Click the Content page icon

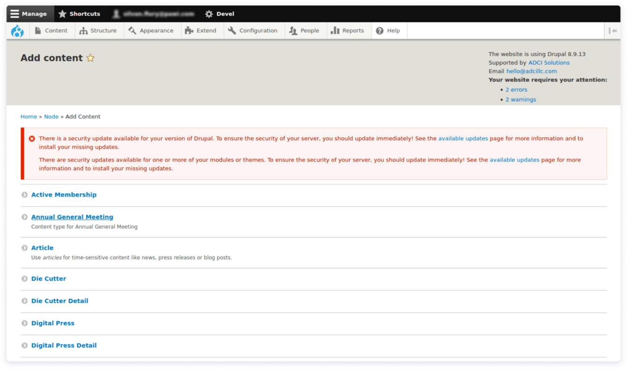tap(38, 30)
